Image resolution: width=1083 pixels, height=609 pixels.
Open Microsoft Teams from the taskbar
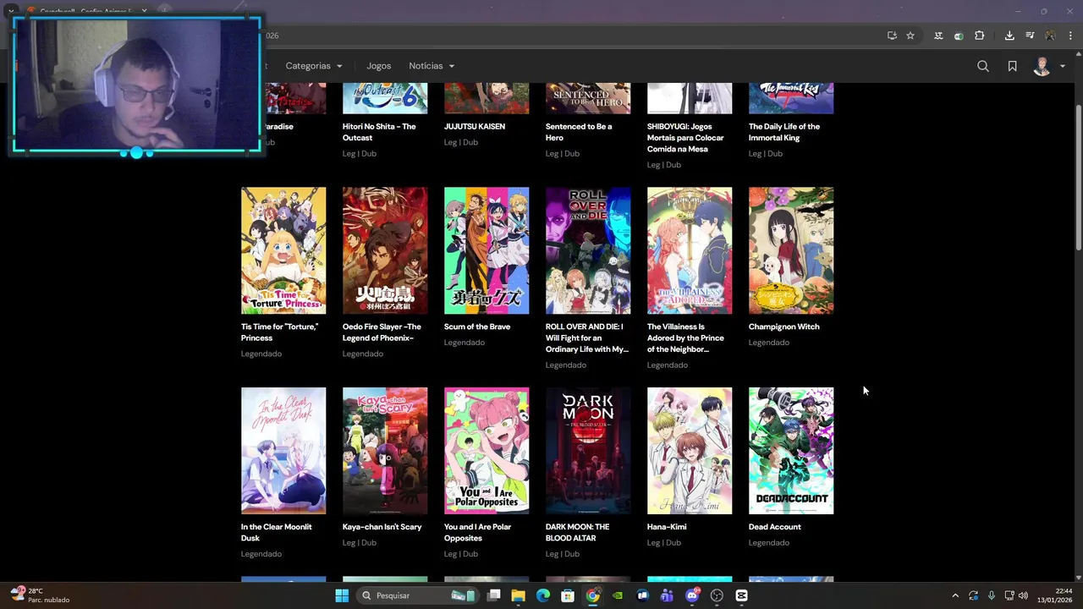click(x=667, y=595)
